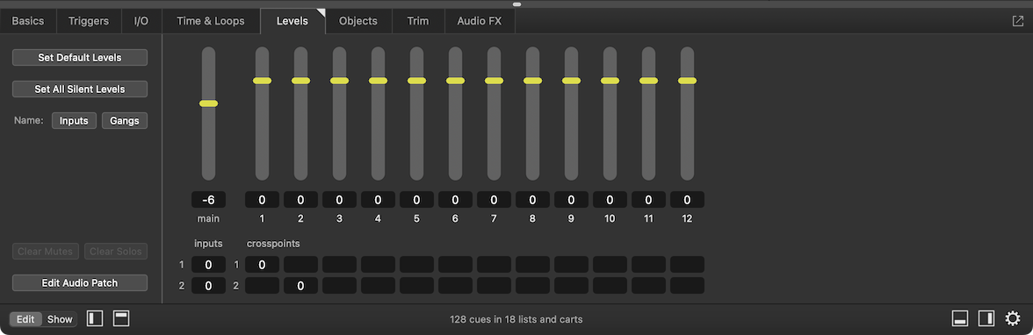The image size is (1033, 335).
Task: Click the Clear Solos button
Action: (x=115, y=252)
